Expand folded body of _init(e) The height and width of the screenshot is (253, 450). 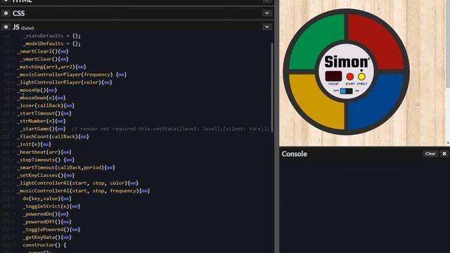46,144
